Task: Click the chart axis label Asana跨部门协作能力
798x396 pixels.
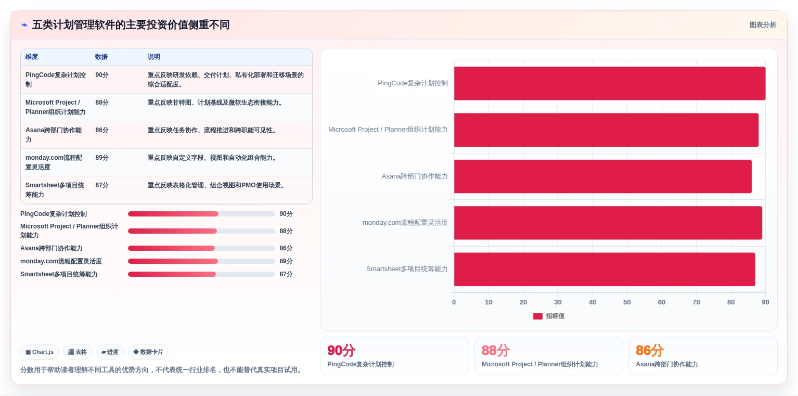Action: [415, 176]
